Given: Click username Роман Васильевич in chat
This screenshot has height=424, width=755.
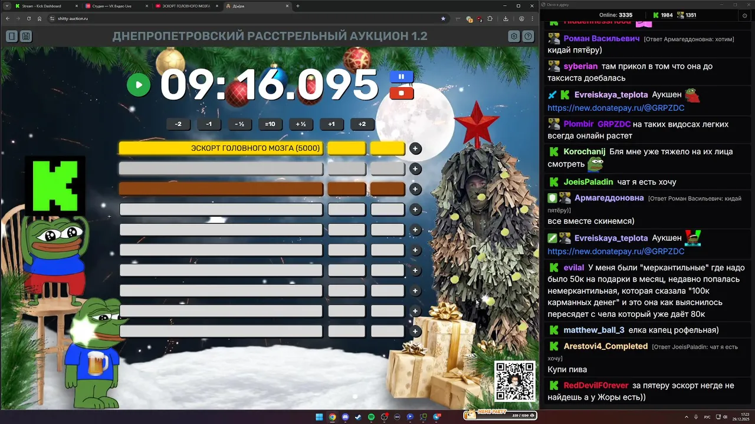Looking at the screenshot, I should coord(602,38).
